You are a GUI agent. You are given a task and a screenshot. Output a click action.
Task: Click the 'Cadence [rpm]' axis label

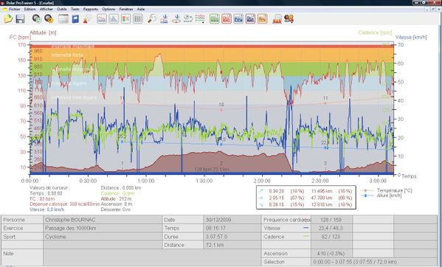[375, 32]
